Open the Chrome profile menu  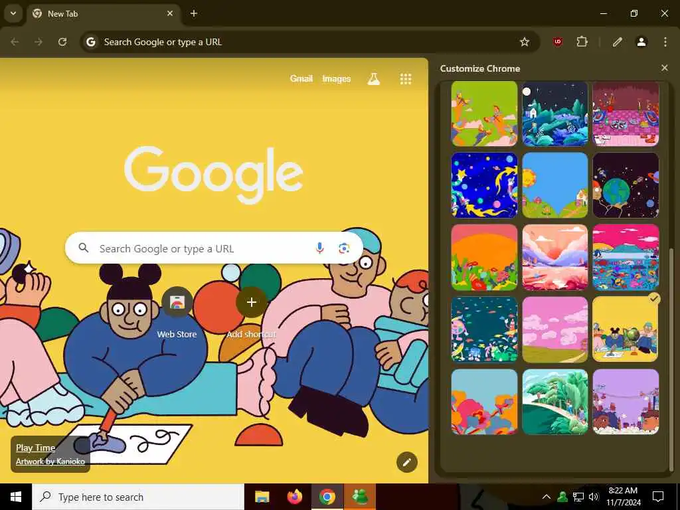(x=641, y=42)
